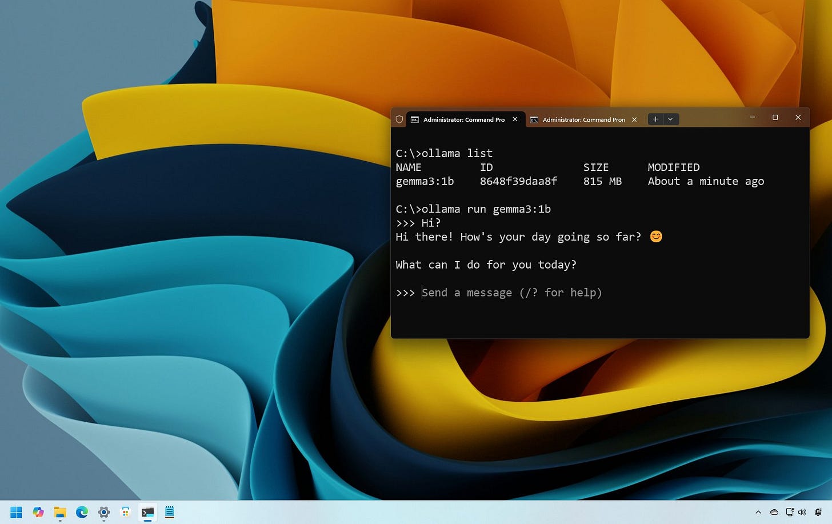The height and width of the screenshot is (524, 832).
Task: Close the Terminal window
Action: click(x=798, y=117)
